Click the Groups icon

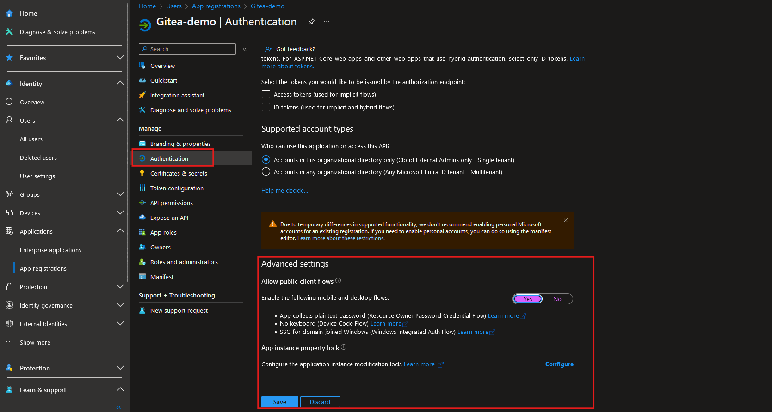(9, 194)
